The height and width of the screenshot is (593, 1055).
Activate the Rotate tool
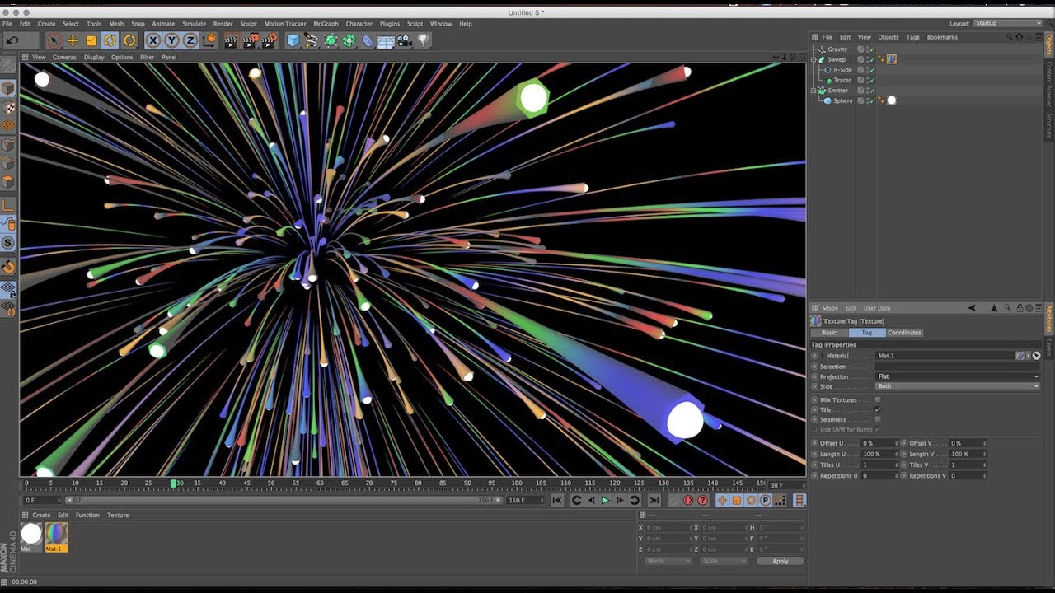(x=110, y=40)
